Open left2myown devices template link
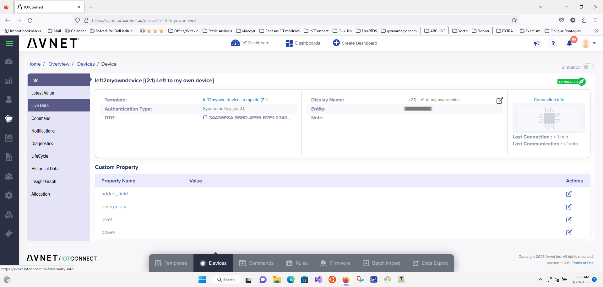603x287 pixels. [x=235, y=100]
